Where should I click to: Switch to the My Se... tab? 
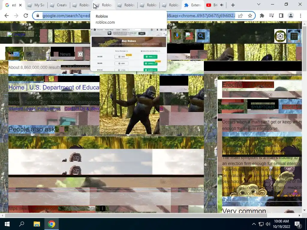(x=36, y=5)
